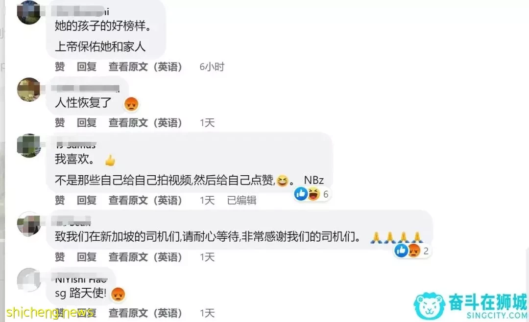
Task: Click the laughing emoji before NBz
Action: point(283,181)
